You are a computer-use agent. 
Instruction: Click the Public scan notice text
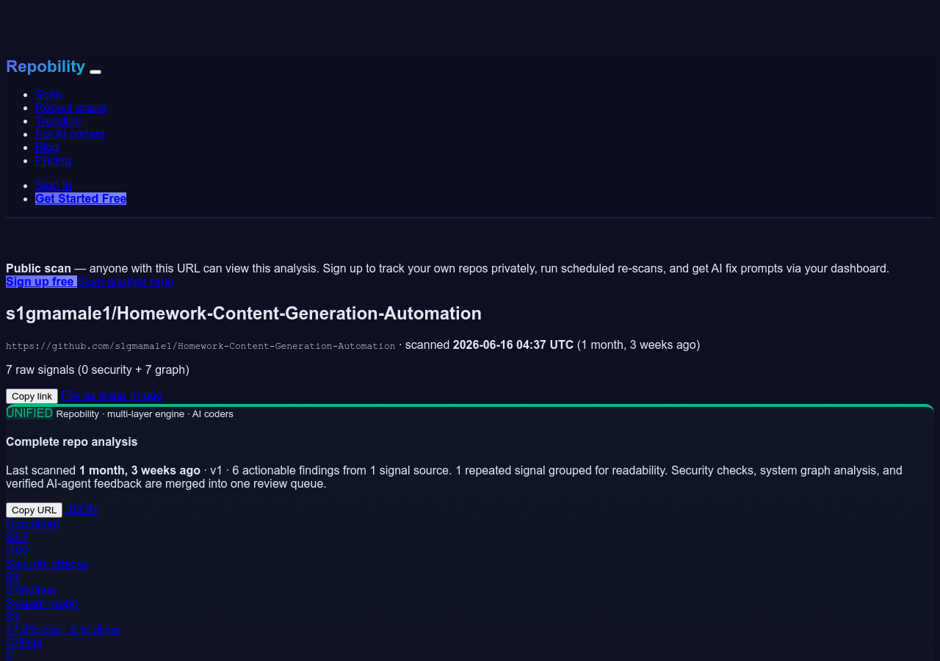coord(447,268)
